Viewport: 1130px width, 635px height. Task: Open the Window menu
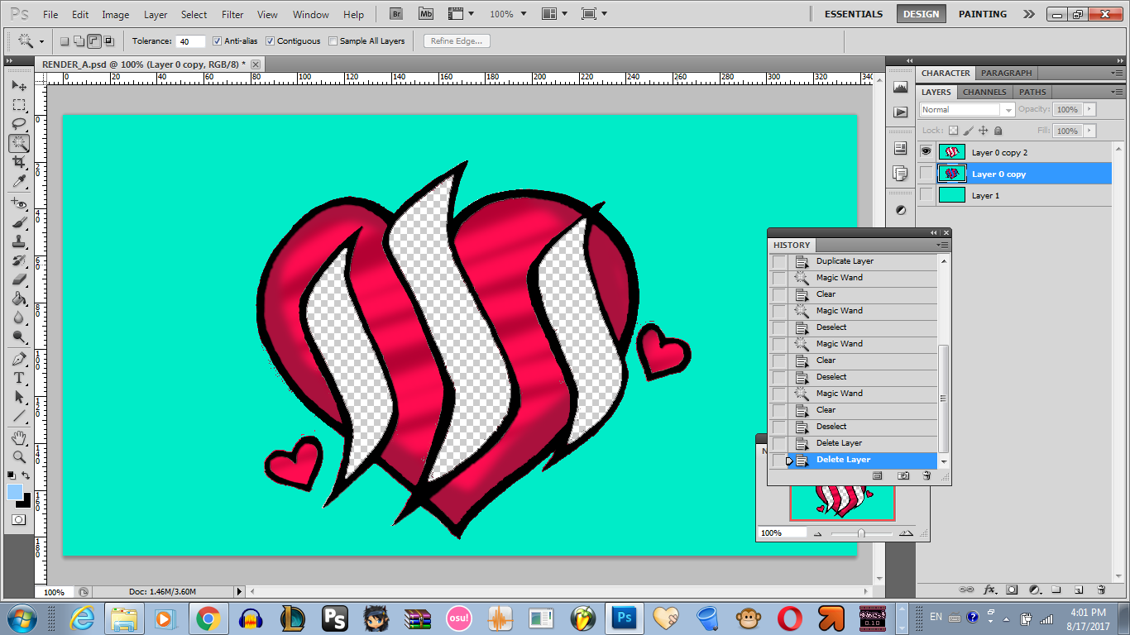[x=311, y=14]
